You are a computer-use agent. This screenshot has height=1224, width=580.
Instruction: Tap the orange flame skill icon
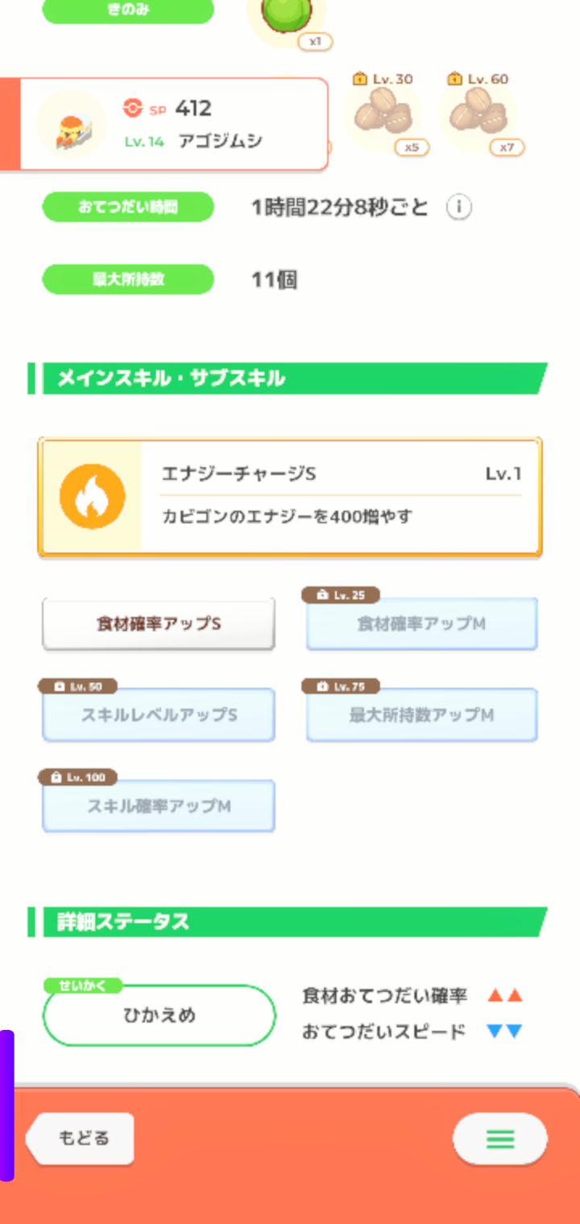(93, 497)
